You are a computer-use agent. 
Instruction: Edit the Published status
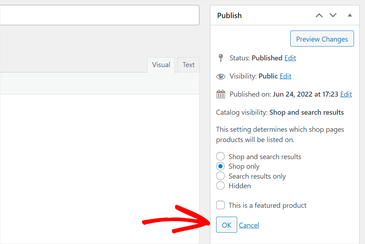[290, 58]
